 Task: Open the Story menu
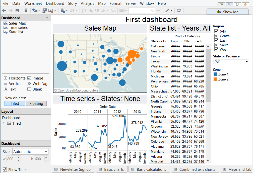click(x=73, y=4)
